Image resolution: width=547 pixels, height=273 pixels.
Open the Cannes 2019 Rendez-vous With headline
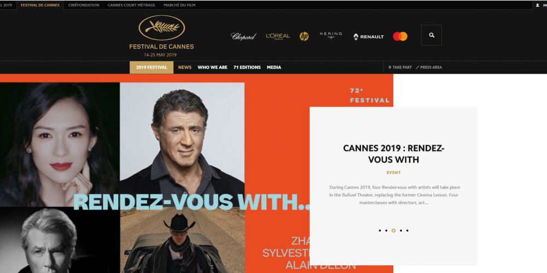(x=393, y=154)
